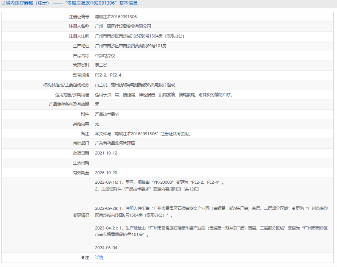Screen dimensions: 337x267
Task: Select change entry dated 2023-04-21
Action: click(211, 231)
